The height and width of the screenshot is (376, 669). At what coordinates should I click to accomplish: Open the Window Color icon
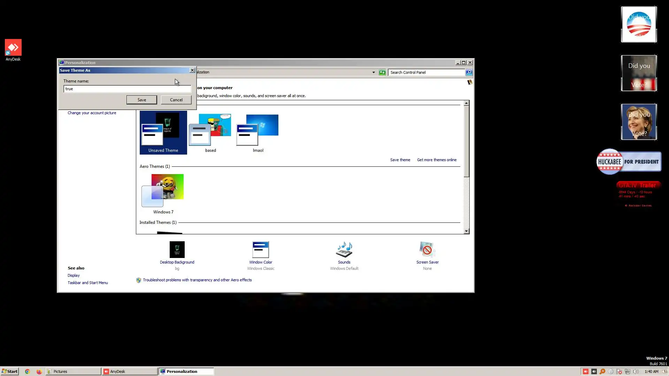(260, 250)
